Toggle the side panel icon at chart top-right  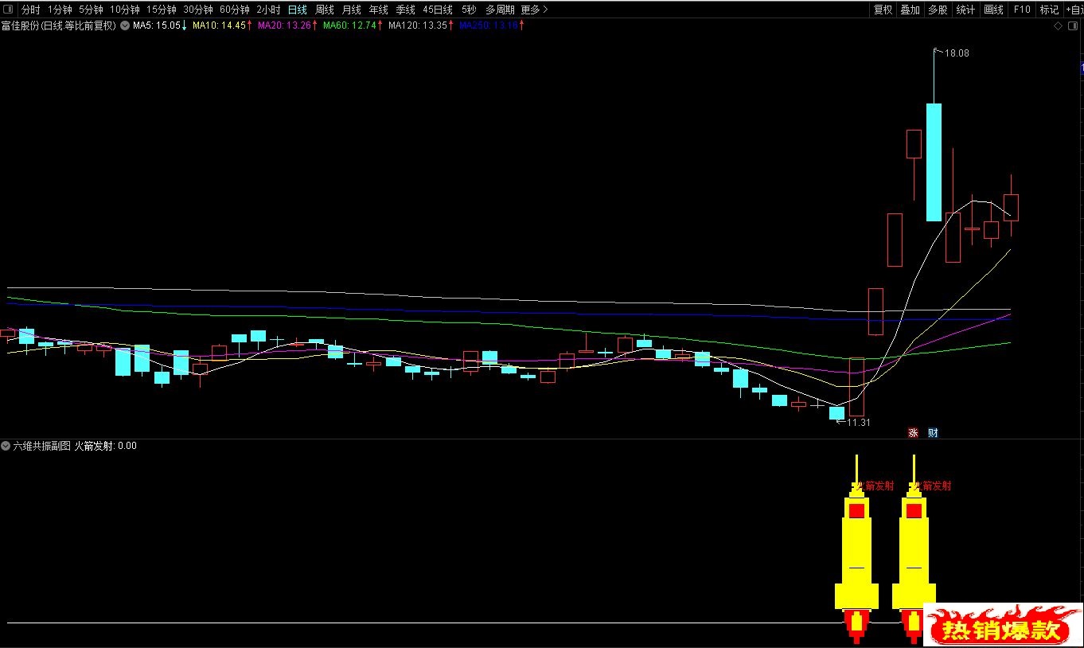pos(1074,26)
